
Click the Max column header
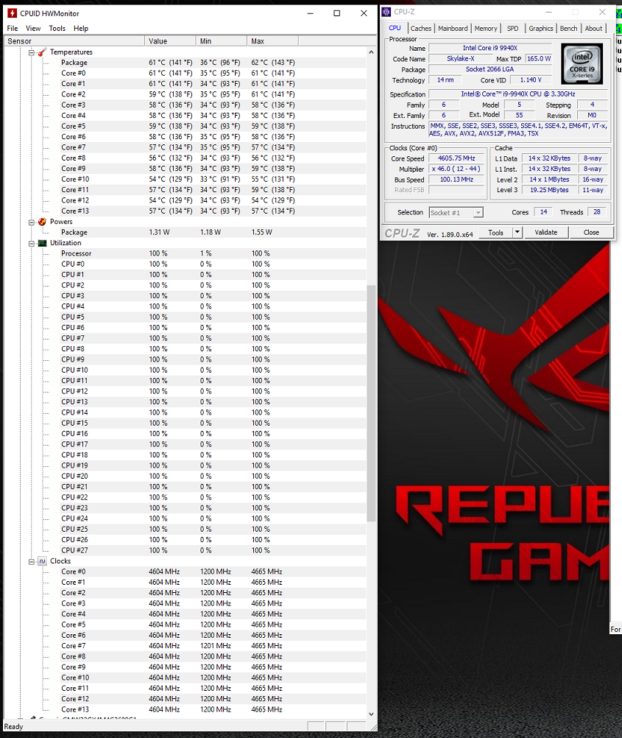(272, 41)
